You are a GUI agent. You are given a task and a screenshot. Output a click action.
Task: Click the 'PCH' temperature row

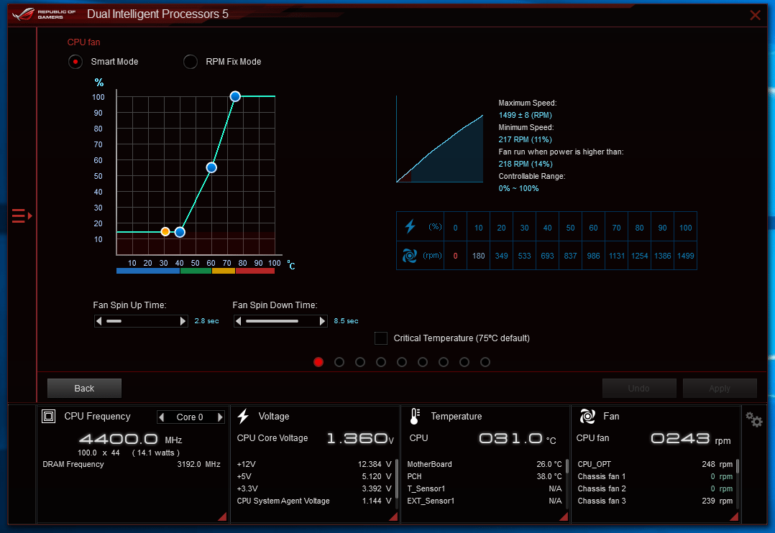(x=485, y=477)
